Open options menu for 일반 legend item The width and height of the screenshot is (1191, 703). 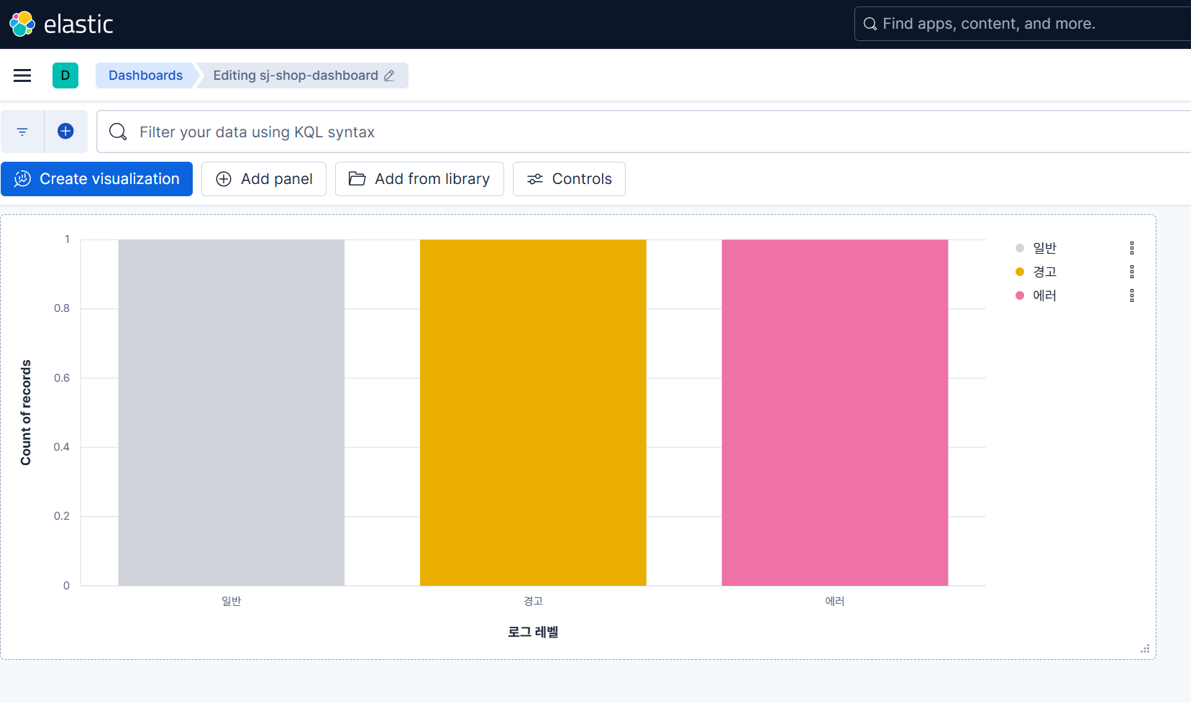coord(1132,248)
